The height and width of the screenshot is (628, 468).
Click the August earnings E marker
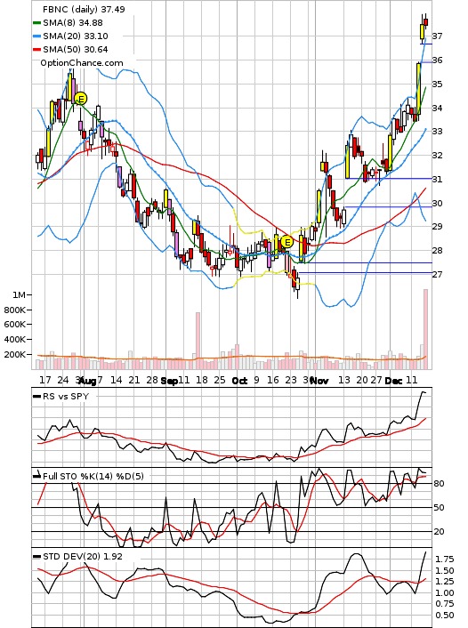pos(81,99)
